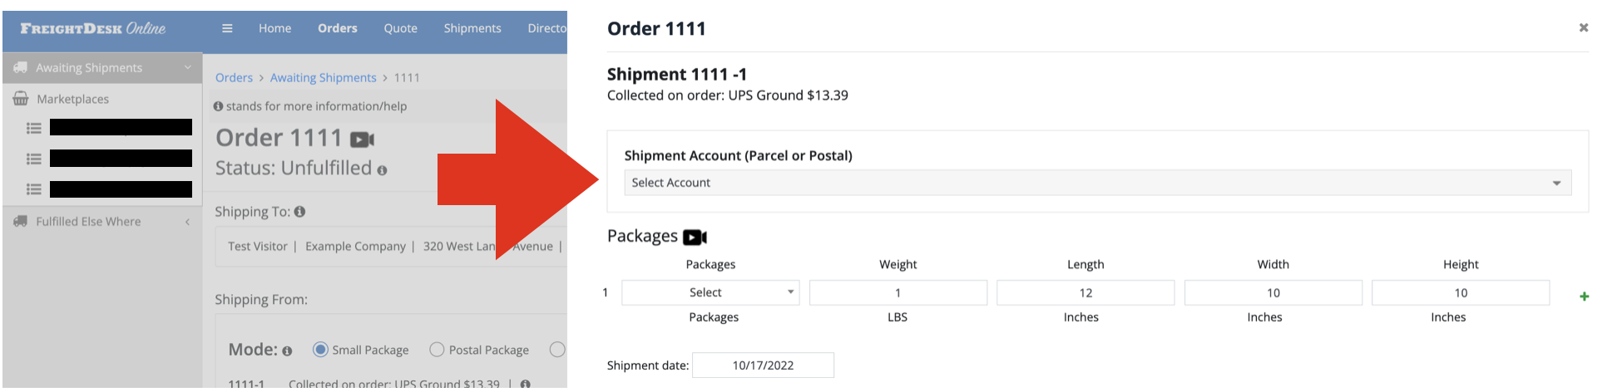Open the Shipments menu item

(472, 28)
